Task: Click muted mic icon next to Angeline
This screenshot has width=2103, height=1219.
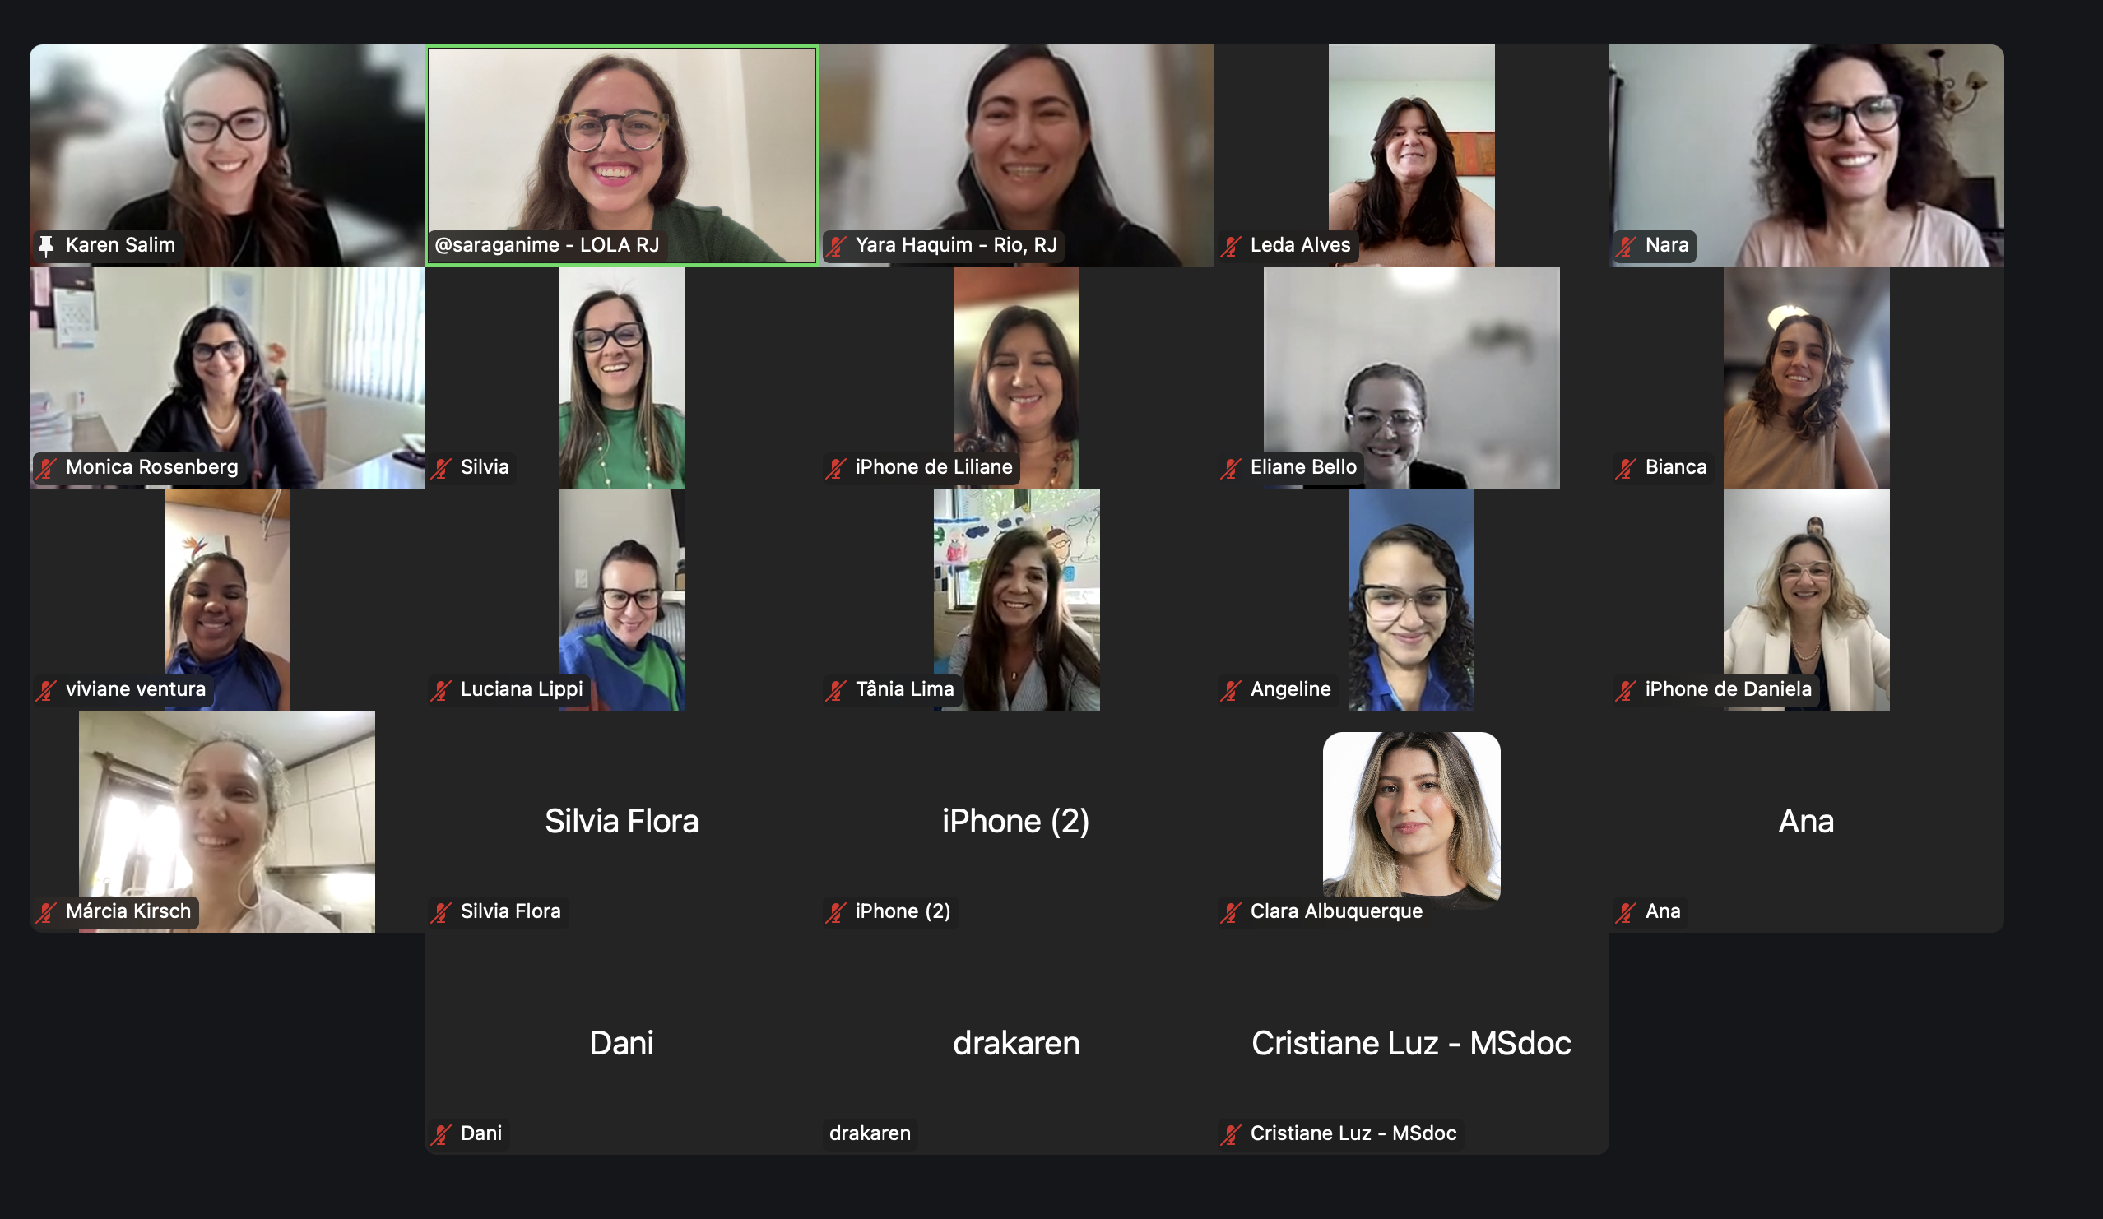Action: 1231,689
